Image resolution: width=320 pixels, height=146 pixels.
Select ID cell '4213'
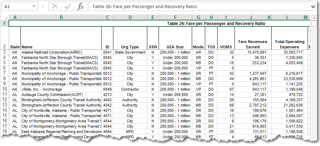pyautogui.click(x=107, y=95)
